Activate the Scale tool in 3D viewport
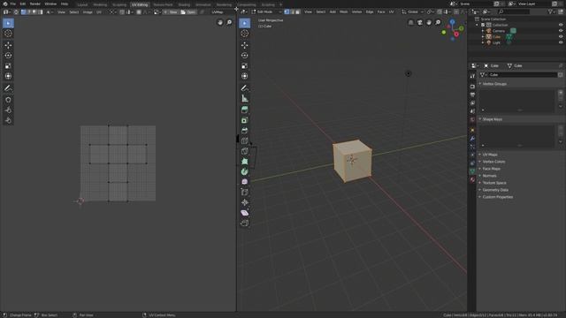566x318 pixels. click(244, 66)
